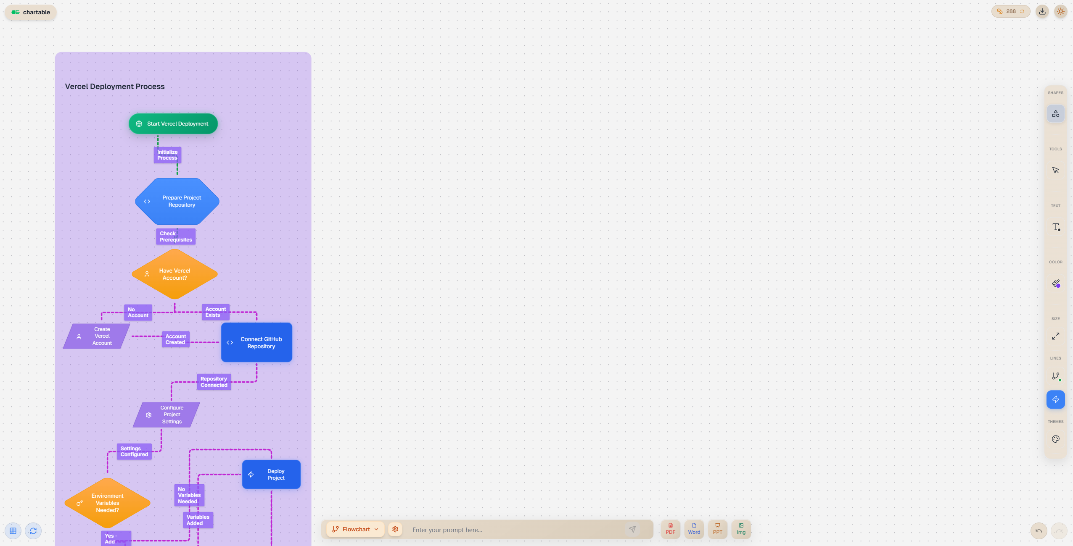The image size is (1073, 546).
Task: Click the prompt input field
Action: (x=515, y=530)
